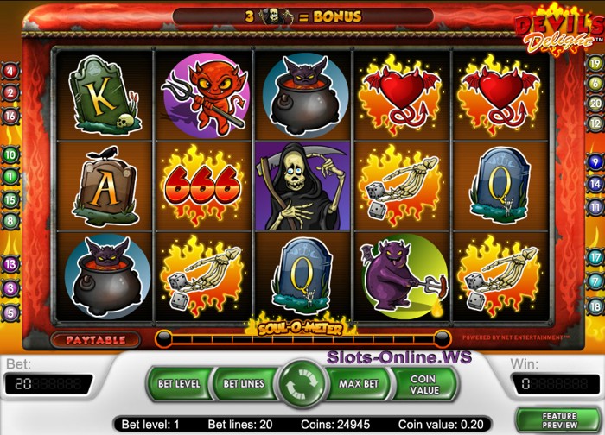
Task: Click the green spin arrows button
Action: click(302, 383)
